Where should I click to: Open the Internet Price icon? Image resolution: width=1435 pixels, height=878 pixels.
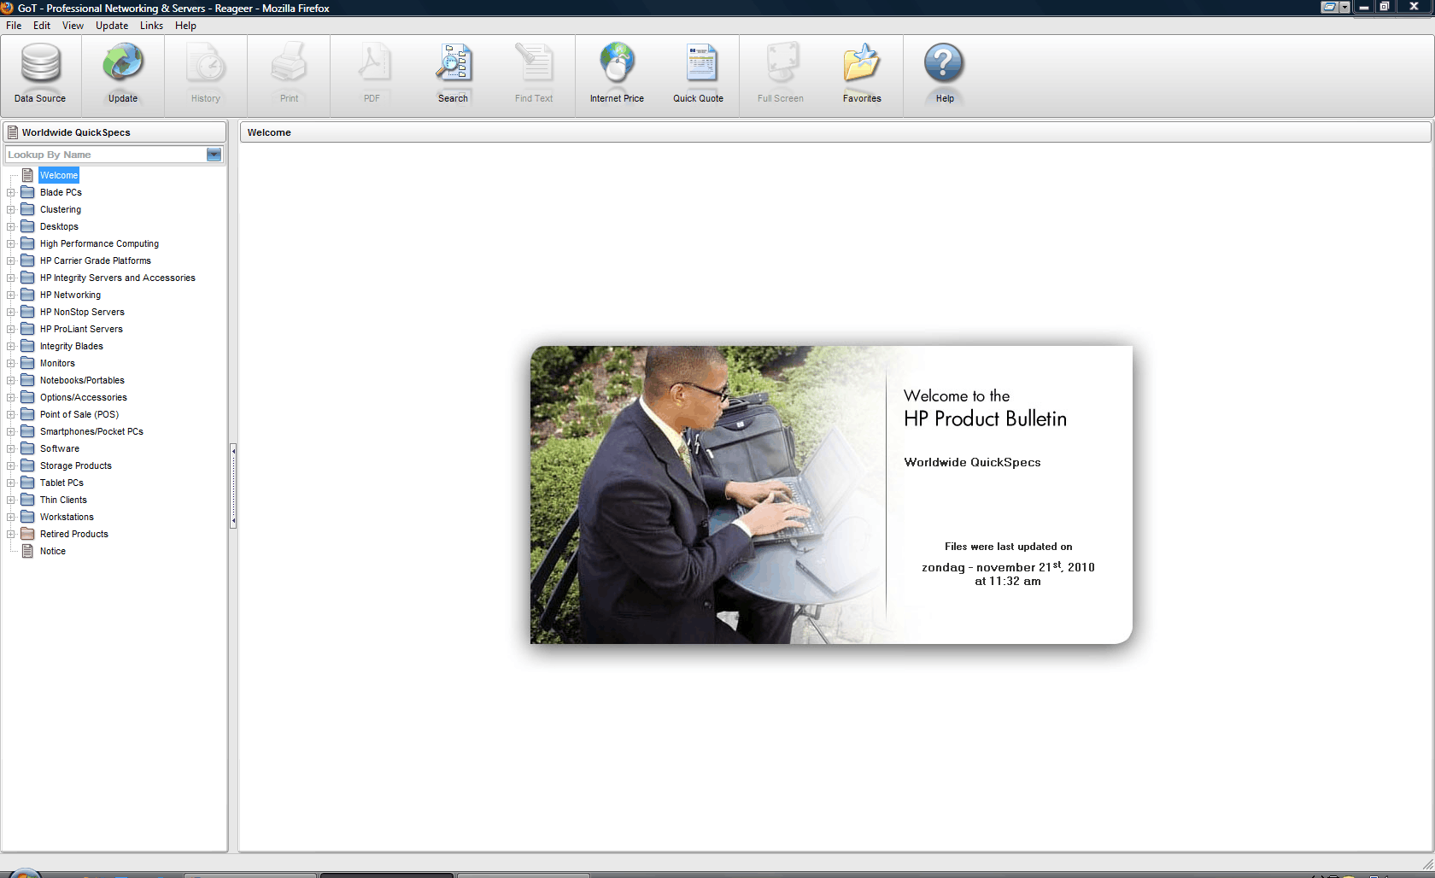click(617, 64)
